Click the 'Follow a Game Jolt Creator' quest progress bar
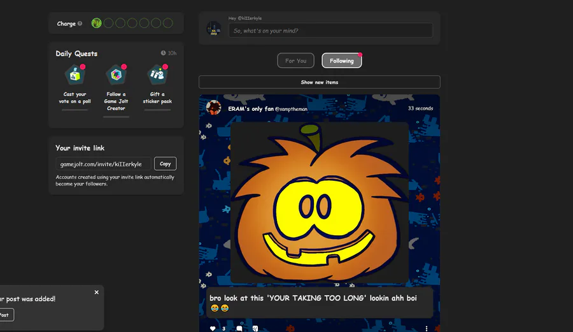Viewport: 573px width, 332px height. click(x=117, y=117)
